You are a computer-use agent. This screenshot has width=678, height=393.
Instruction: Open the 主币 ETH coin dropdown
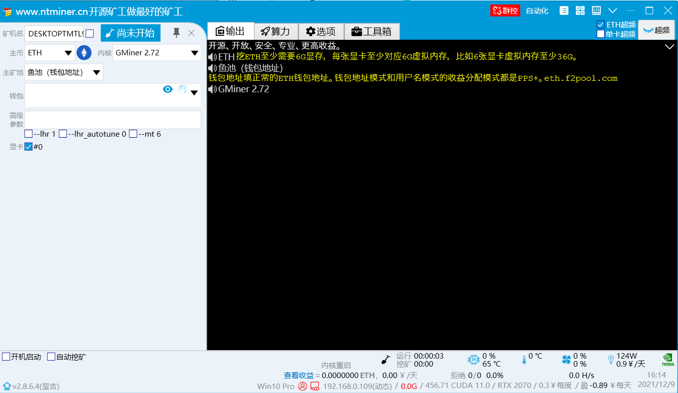50,52
